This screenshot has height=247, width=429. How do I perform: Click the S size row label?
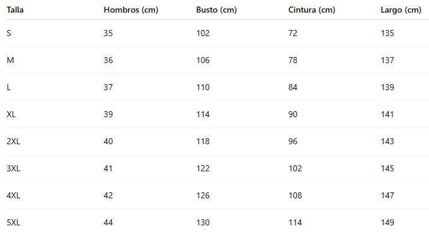click(9, 33)
